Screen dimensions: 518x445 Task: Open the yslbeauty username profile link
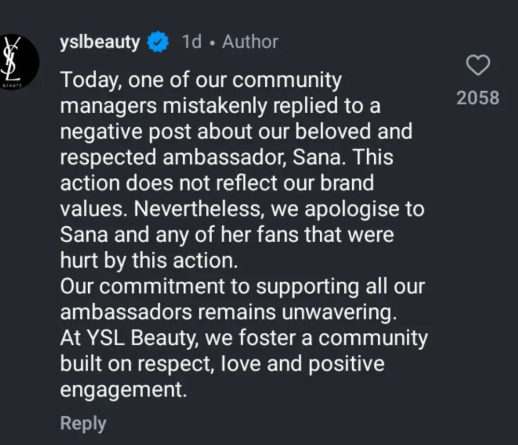point(100,42)
